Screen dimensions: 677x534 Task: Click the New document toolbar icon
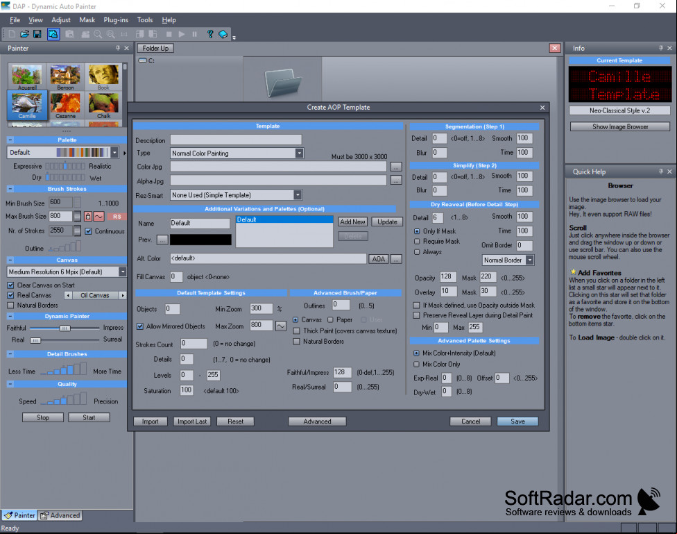12,34
